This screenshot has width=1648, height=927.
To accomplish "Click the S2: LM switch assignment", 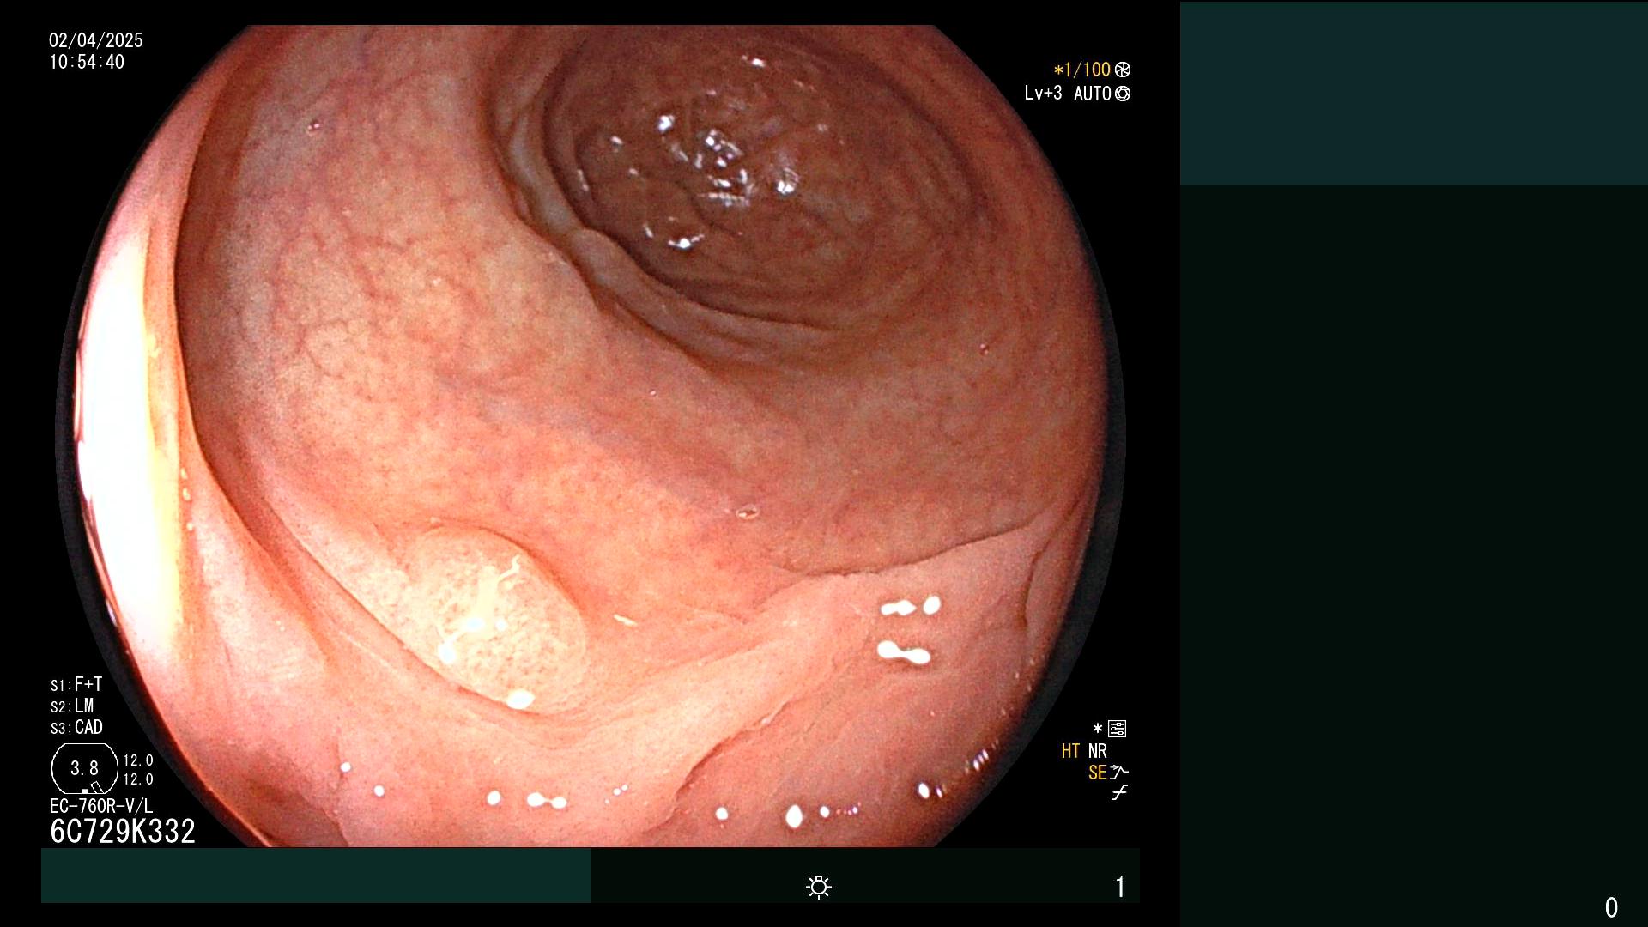I will [x=72, y=706].
